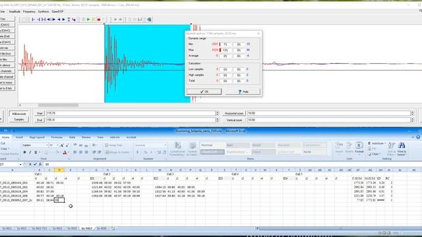Open the Name Box dropdown arrow
422x237 pixels.
(x=20, y=164)
